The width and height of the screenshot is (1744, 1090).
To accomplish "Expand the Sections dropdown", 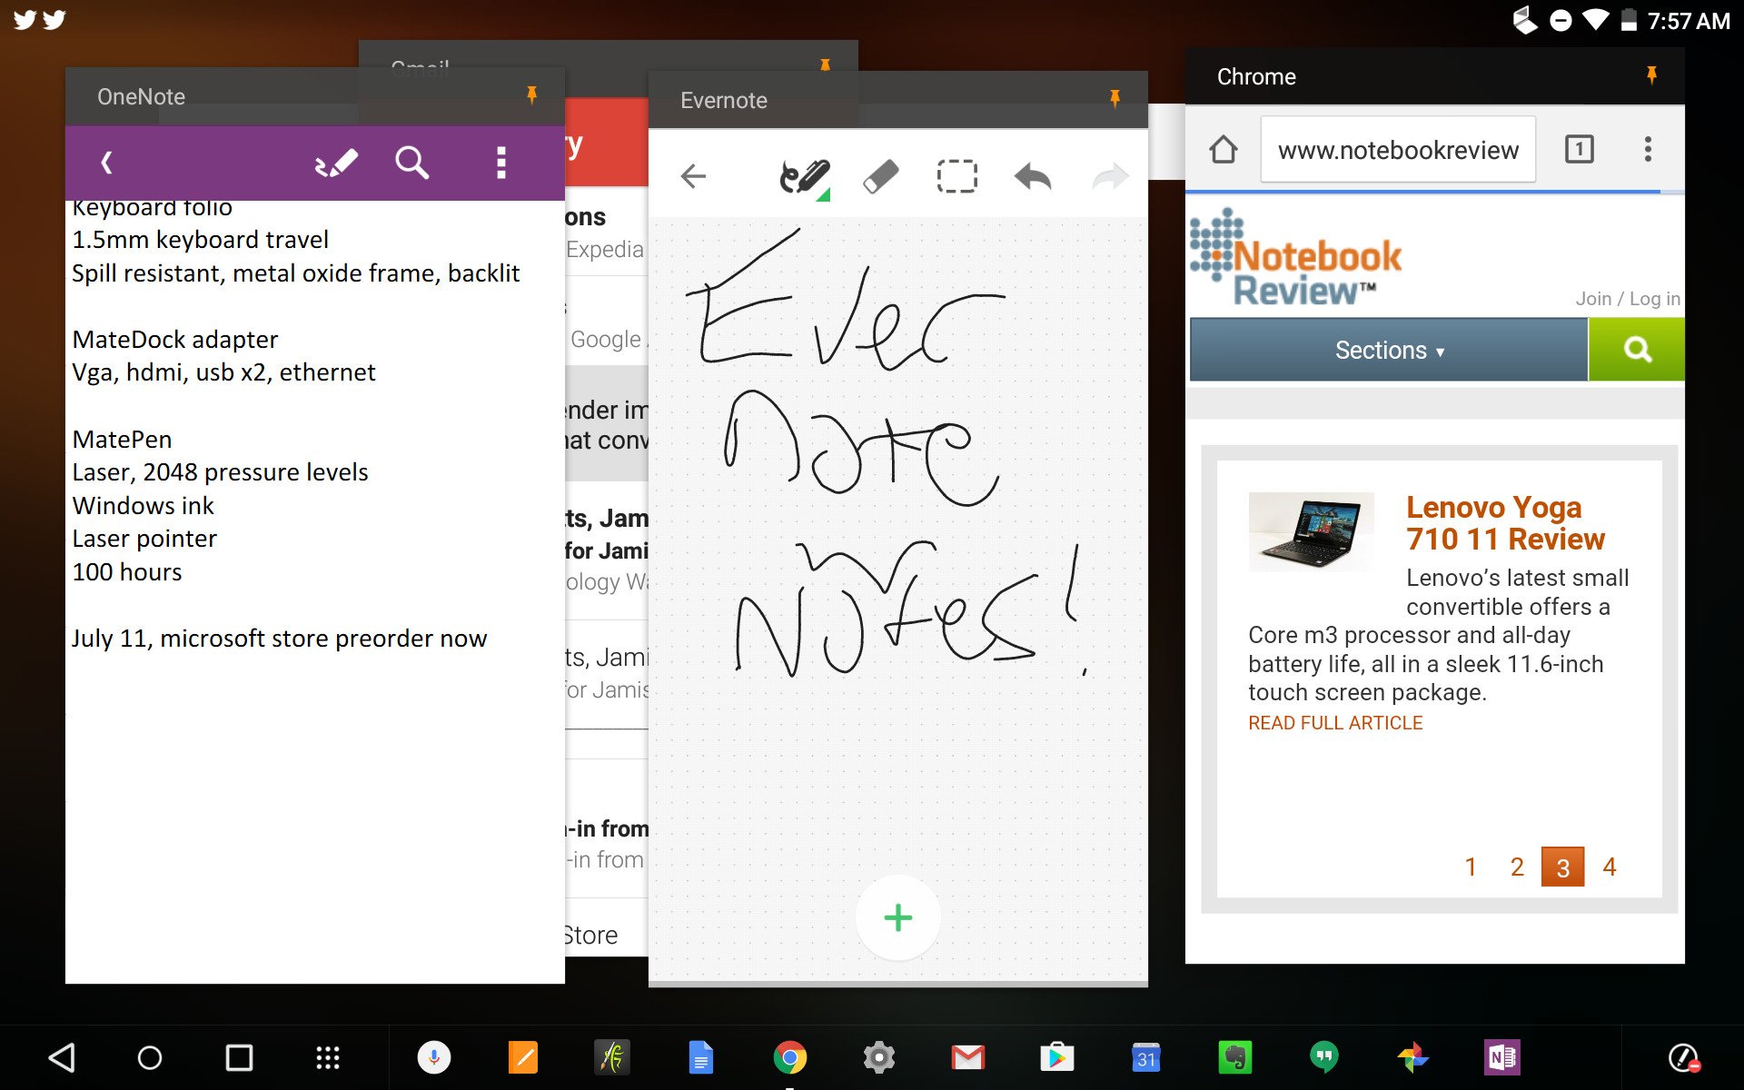I will coord(1389,350).
